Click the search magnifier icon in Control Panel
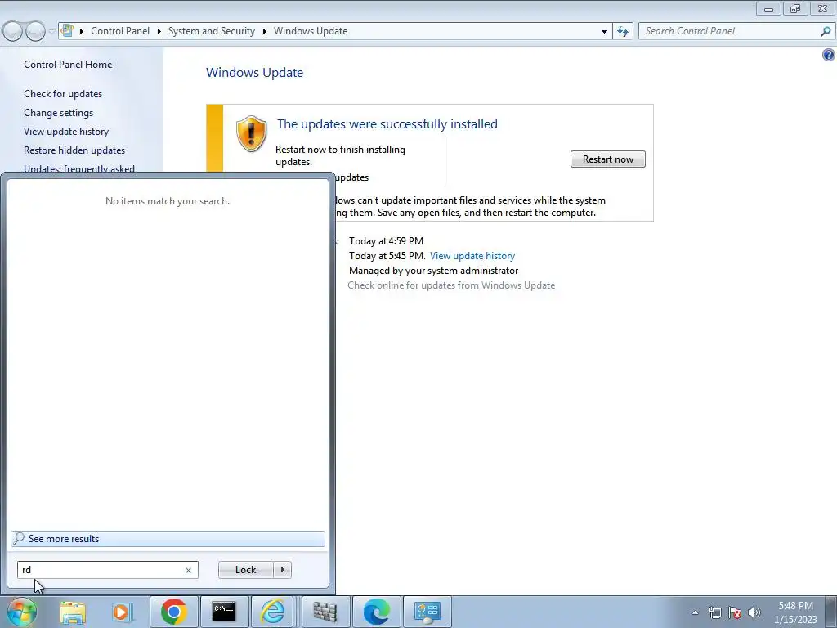 826,31
